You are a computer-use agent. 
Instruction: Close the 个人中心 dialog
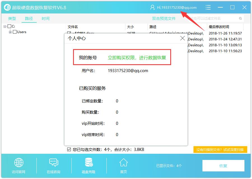182,38
